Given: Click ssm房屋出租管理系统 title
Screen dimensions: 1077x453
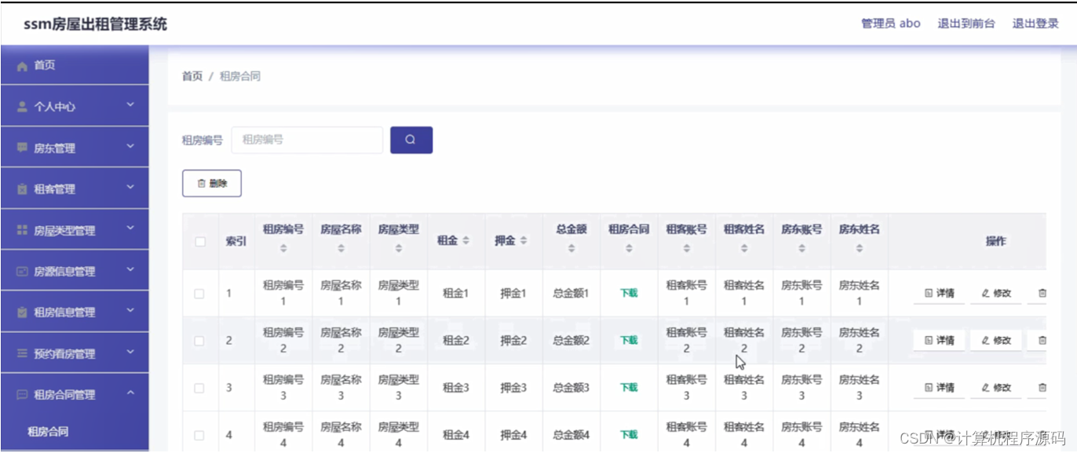Looking at the screenshot, I should tap(95, 24).
